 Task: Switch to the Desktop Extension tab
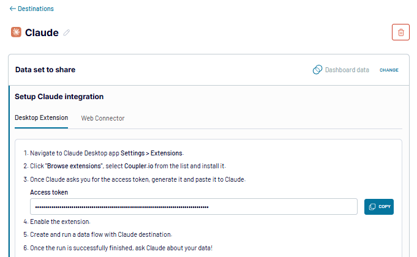tap(41, 117)
